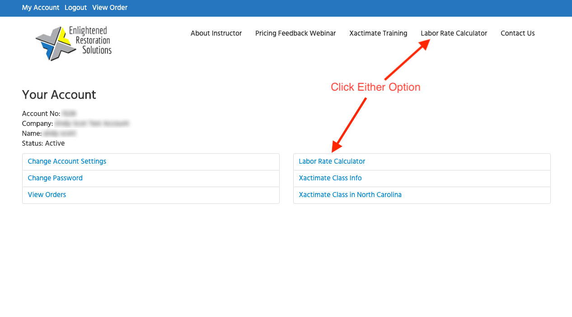Select the Your Account heading
The image size is (572, 317).
coord(59,95)
